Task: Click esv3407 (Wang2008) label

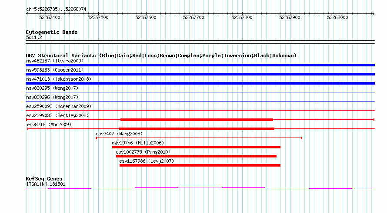Action: 119,134
